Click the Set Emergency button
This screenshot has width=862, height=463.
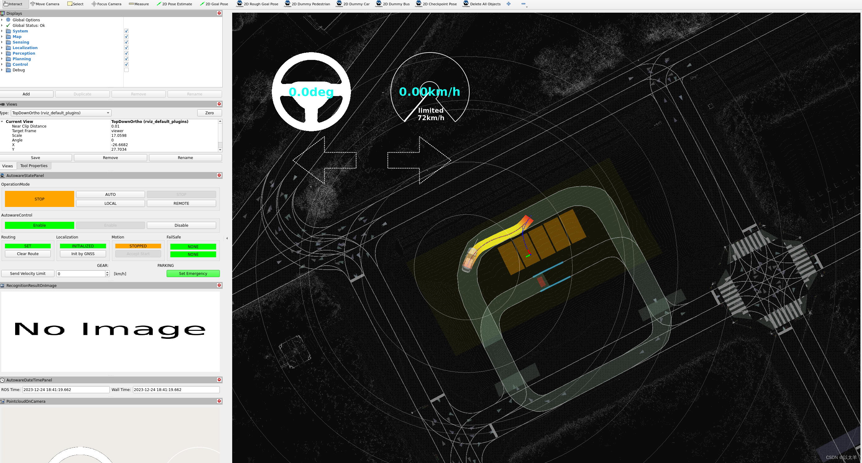193,273
